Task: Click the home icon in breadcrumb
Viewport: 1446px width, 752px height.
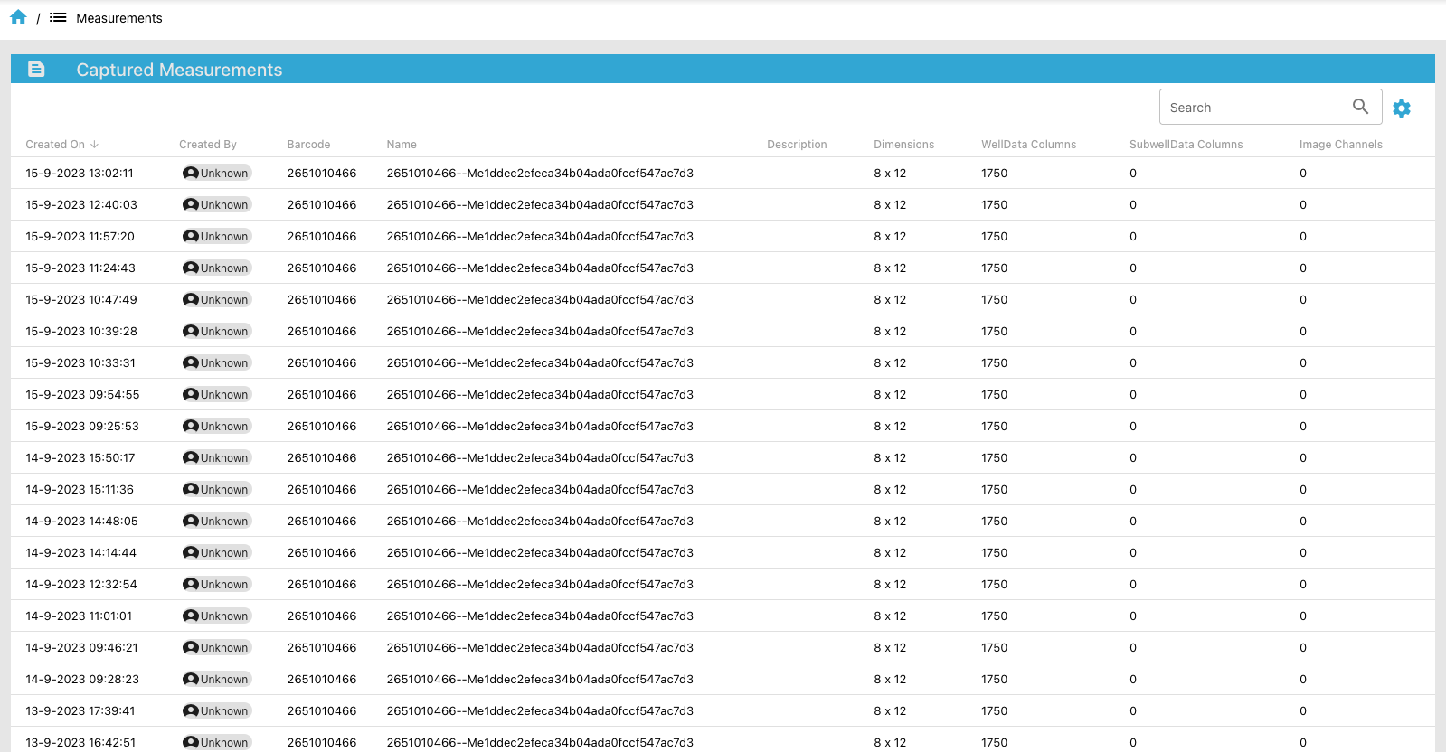Action: click(x=18, y=17)
